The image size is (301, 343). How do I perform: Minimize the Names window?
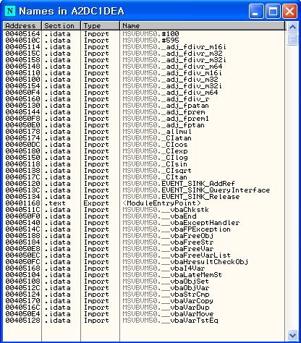pyautogui.click(x=256, y=12)
